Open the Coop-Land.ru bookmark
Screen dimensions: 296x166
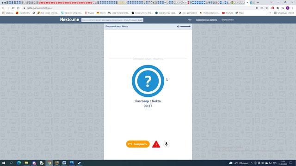point(142,13)
